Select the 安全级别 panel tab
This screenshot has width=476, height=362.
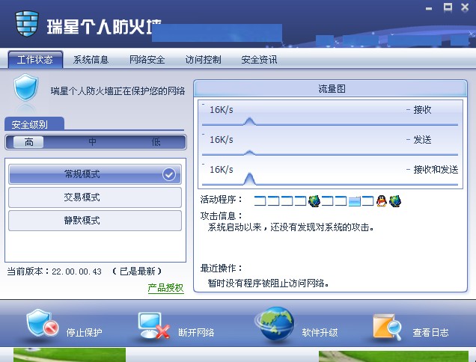pos(34,124)
